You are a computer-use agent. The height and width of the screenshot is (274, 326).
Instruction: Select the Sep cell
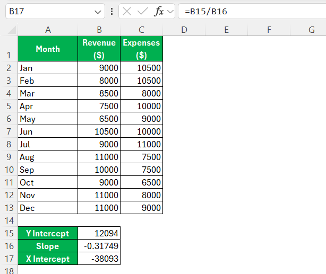[x=48, y=170]
